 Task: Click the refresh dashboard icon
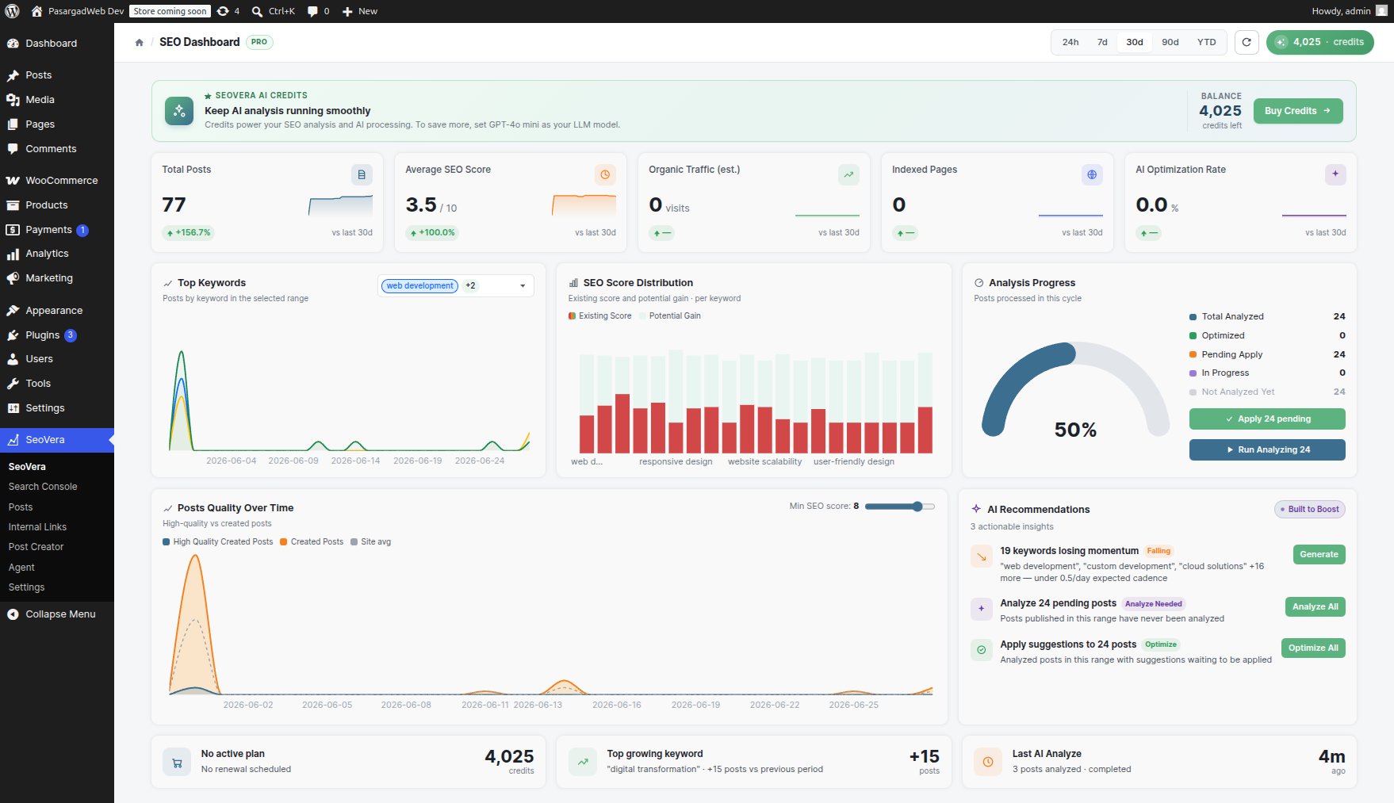(x=1247, y=42)
